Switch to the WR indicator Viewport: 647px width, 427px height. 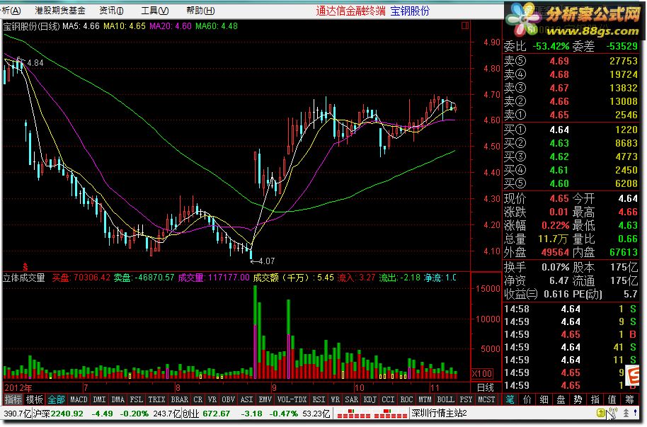pos(335,399)
